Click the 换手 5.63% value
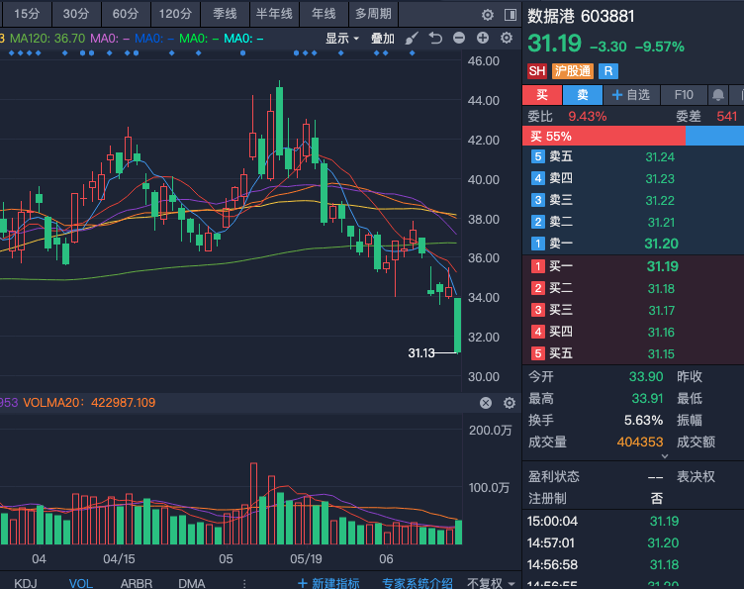 (x=643, y=421)
